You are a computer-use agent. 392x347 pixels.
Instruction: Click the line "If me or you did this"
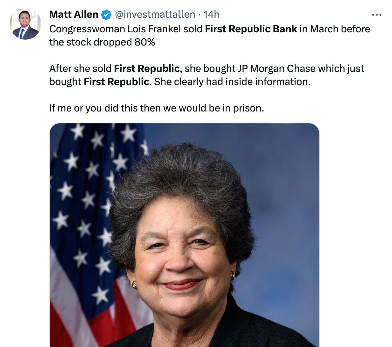pyautogui.click(x=156, y=108)
